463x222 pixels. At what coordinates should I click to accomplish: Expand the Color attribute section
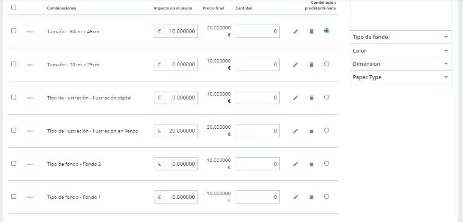click(x=401, y=50)
